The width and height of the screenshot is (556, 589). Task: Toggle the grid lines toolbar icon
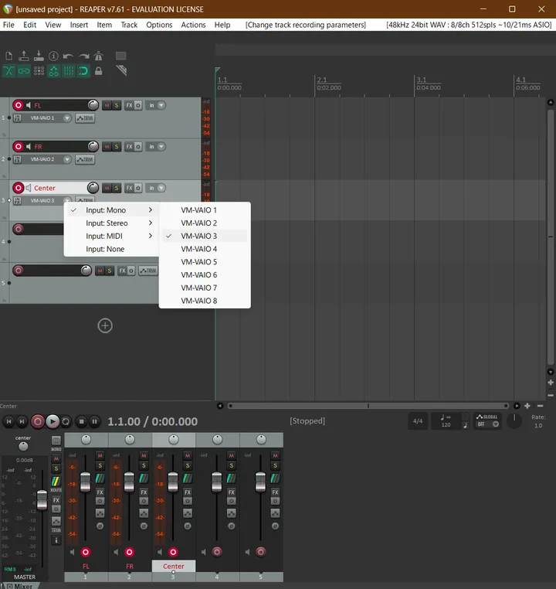point(69,71)
